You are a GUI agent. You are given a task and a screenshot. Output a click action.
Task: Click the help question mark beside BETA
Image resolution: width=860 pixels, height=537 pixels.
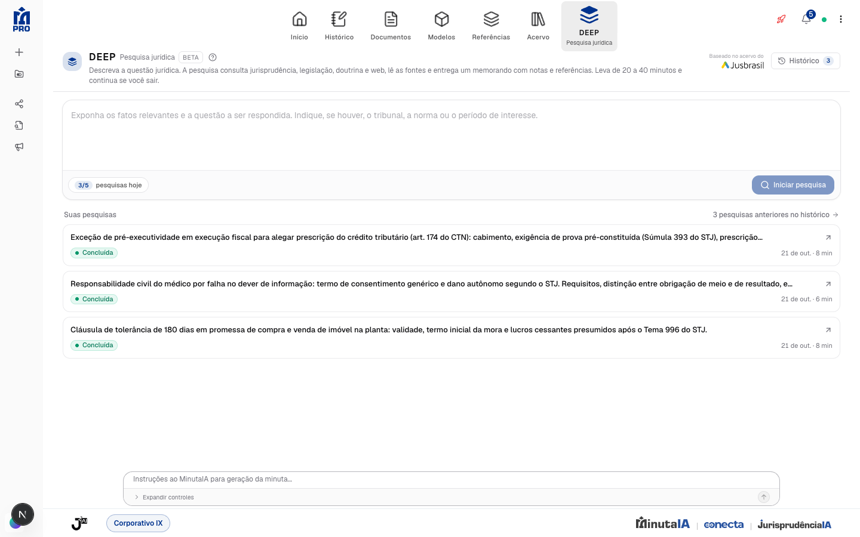pos(213,57)
